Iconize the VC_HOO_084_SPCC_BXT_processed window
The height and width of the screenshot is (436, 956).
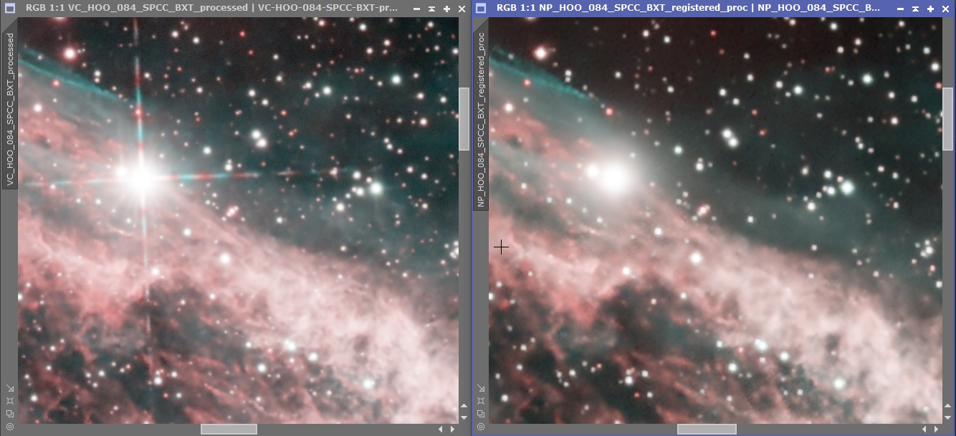pos(417,9)
